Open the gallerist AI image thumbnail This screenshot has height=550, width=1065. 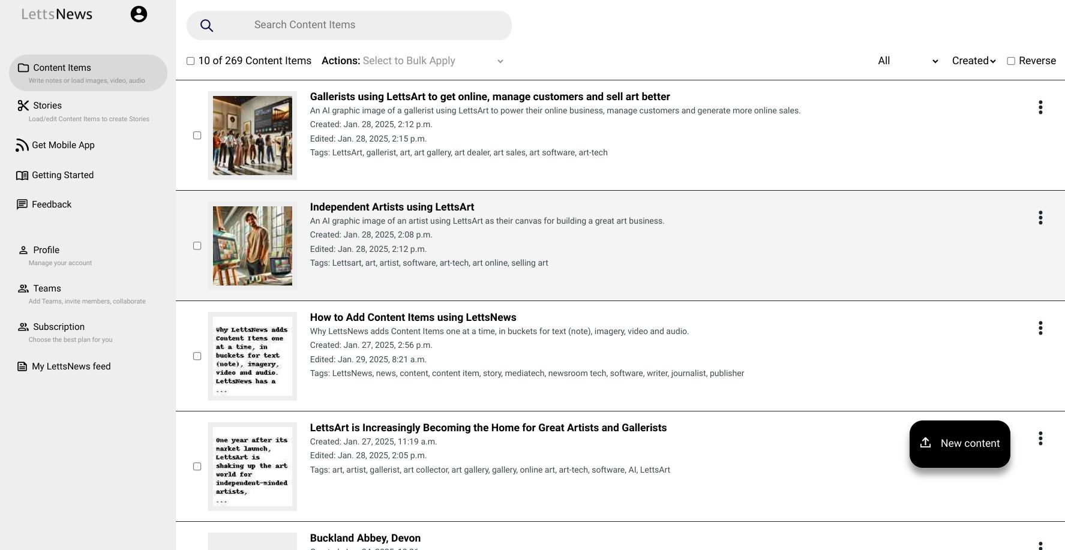tap(253, 136)
